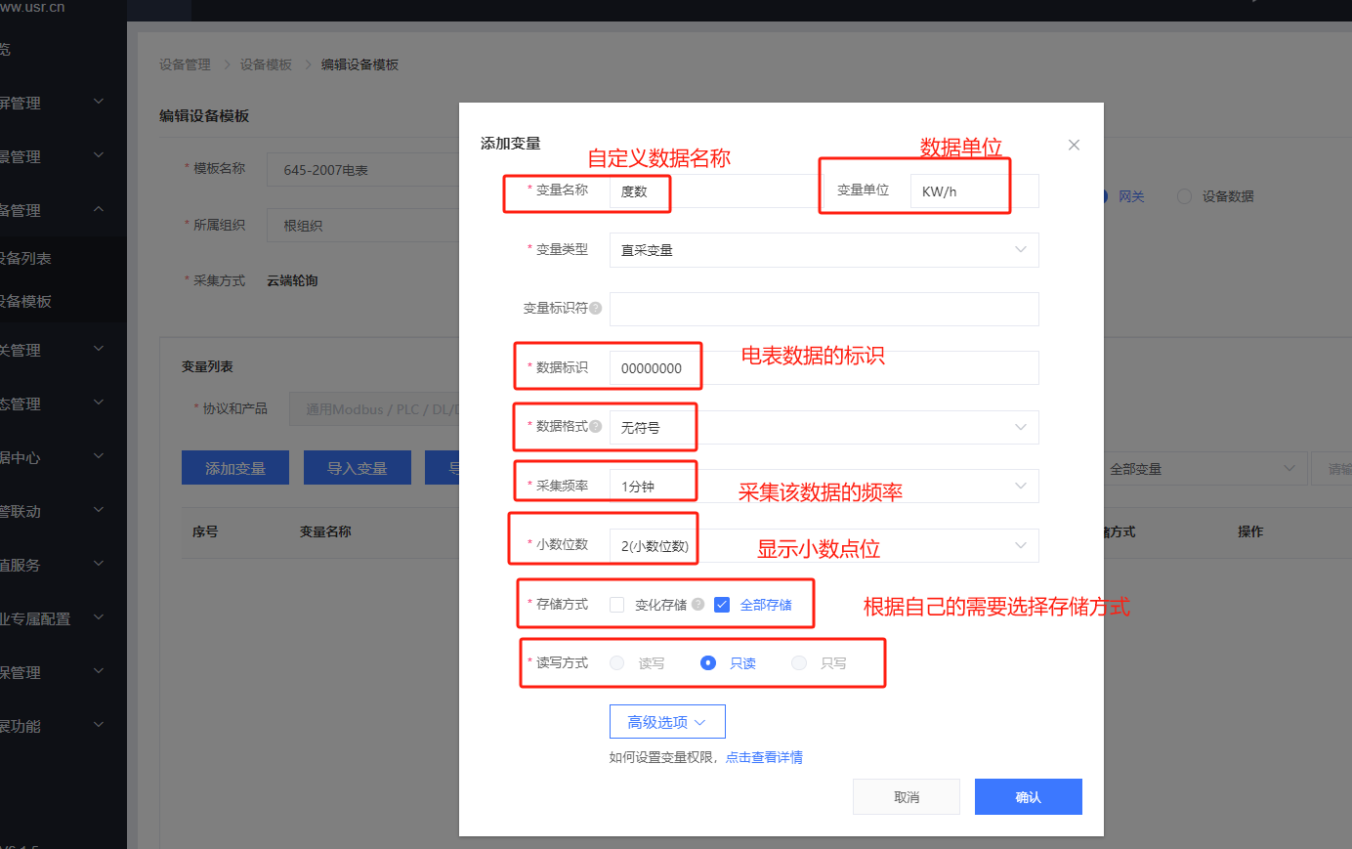Uncheck the 全部存储 checkbox
Image resolution: width=1352 pixels, height=849 pixels.
(722, 605)
